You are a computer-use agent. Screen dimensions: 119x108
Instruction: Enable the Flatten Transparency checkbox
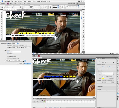click(x=8, y=58)
